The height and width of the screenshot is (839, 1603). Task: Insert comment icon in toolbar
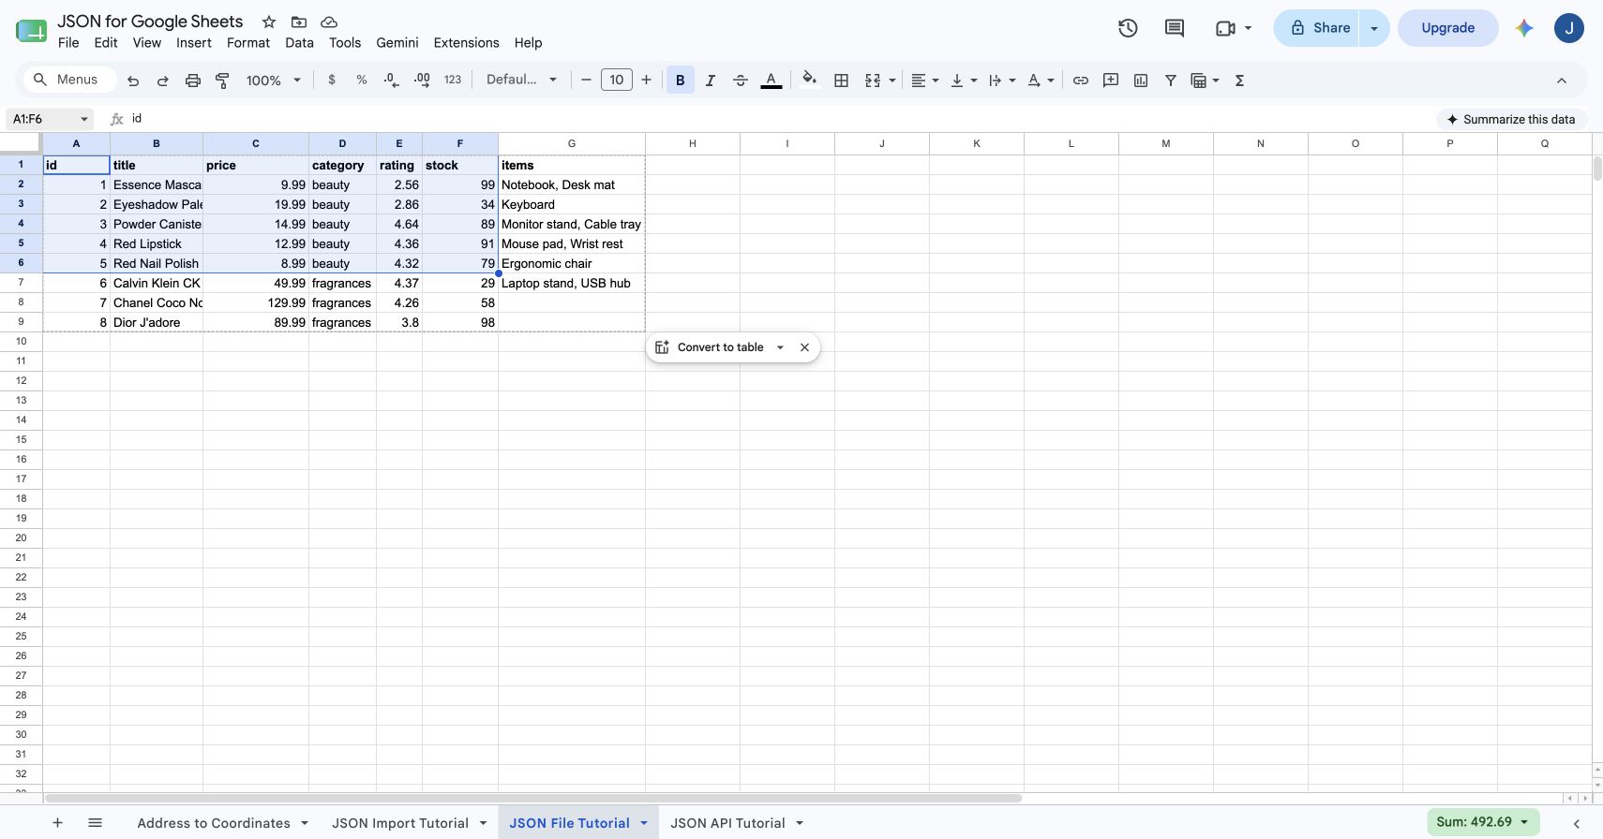click(x=1111, y=81)
